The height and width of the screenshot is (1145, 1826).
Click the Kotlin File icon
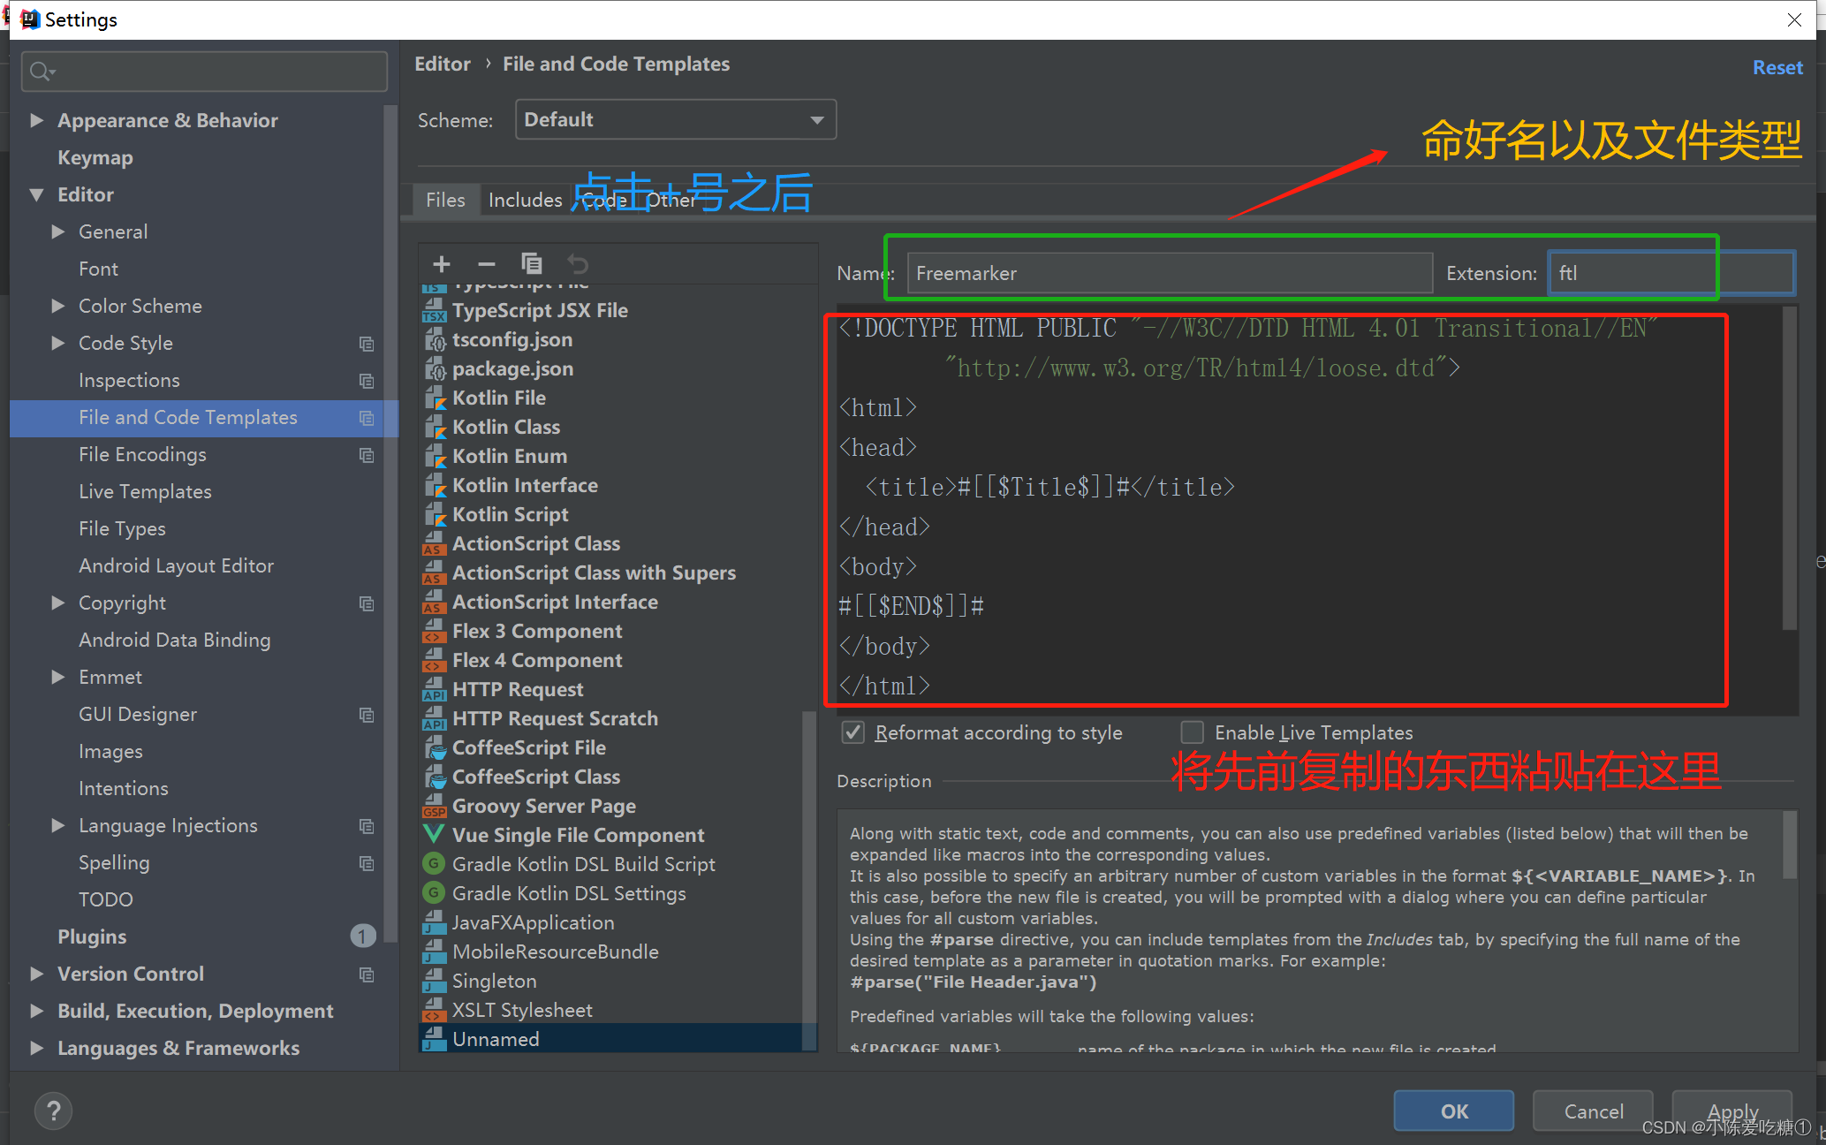tap(434, 398)
